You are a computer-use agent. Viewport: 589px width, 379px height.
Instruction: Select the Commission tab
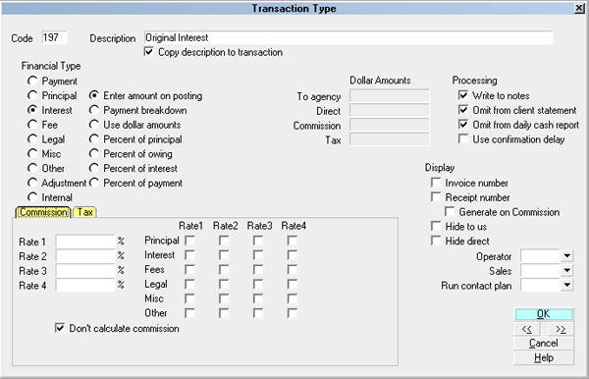coord(43,212)
